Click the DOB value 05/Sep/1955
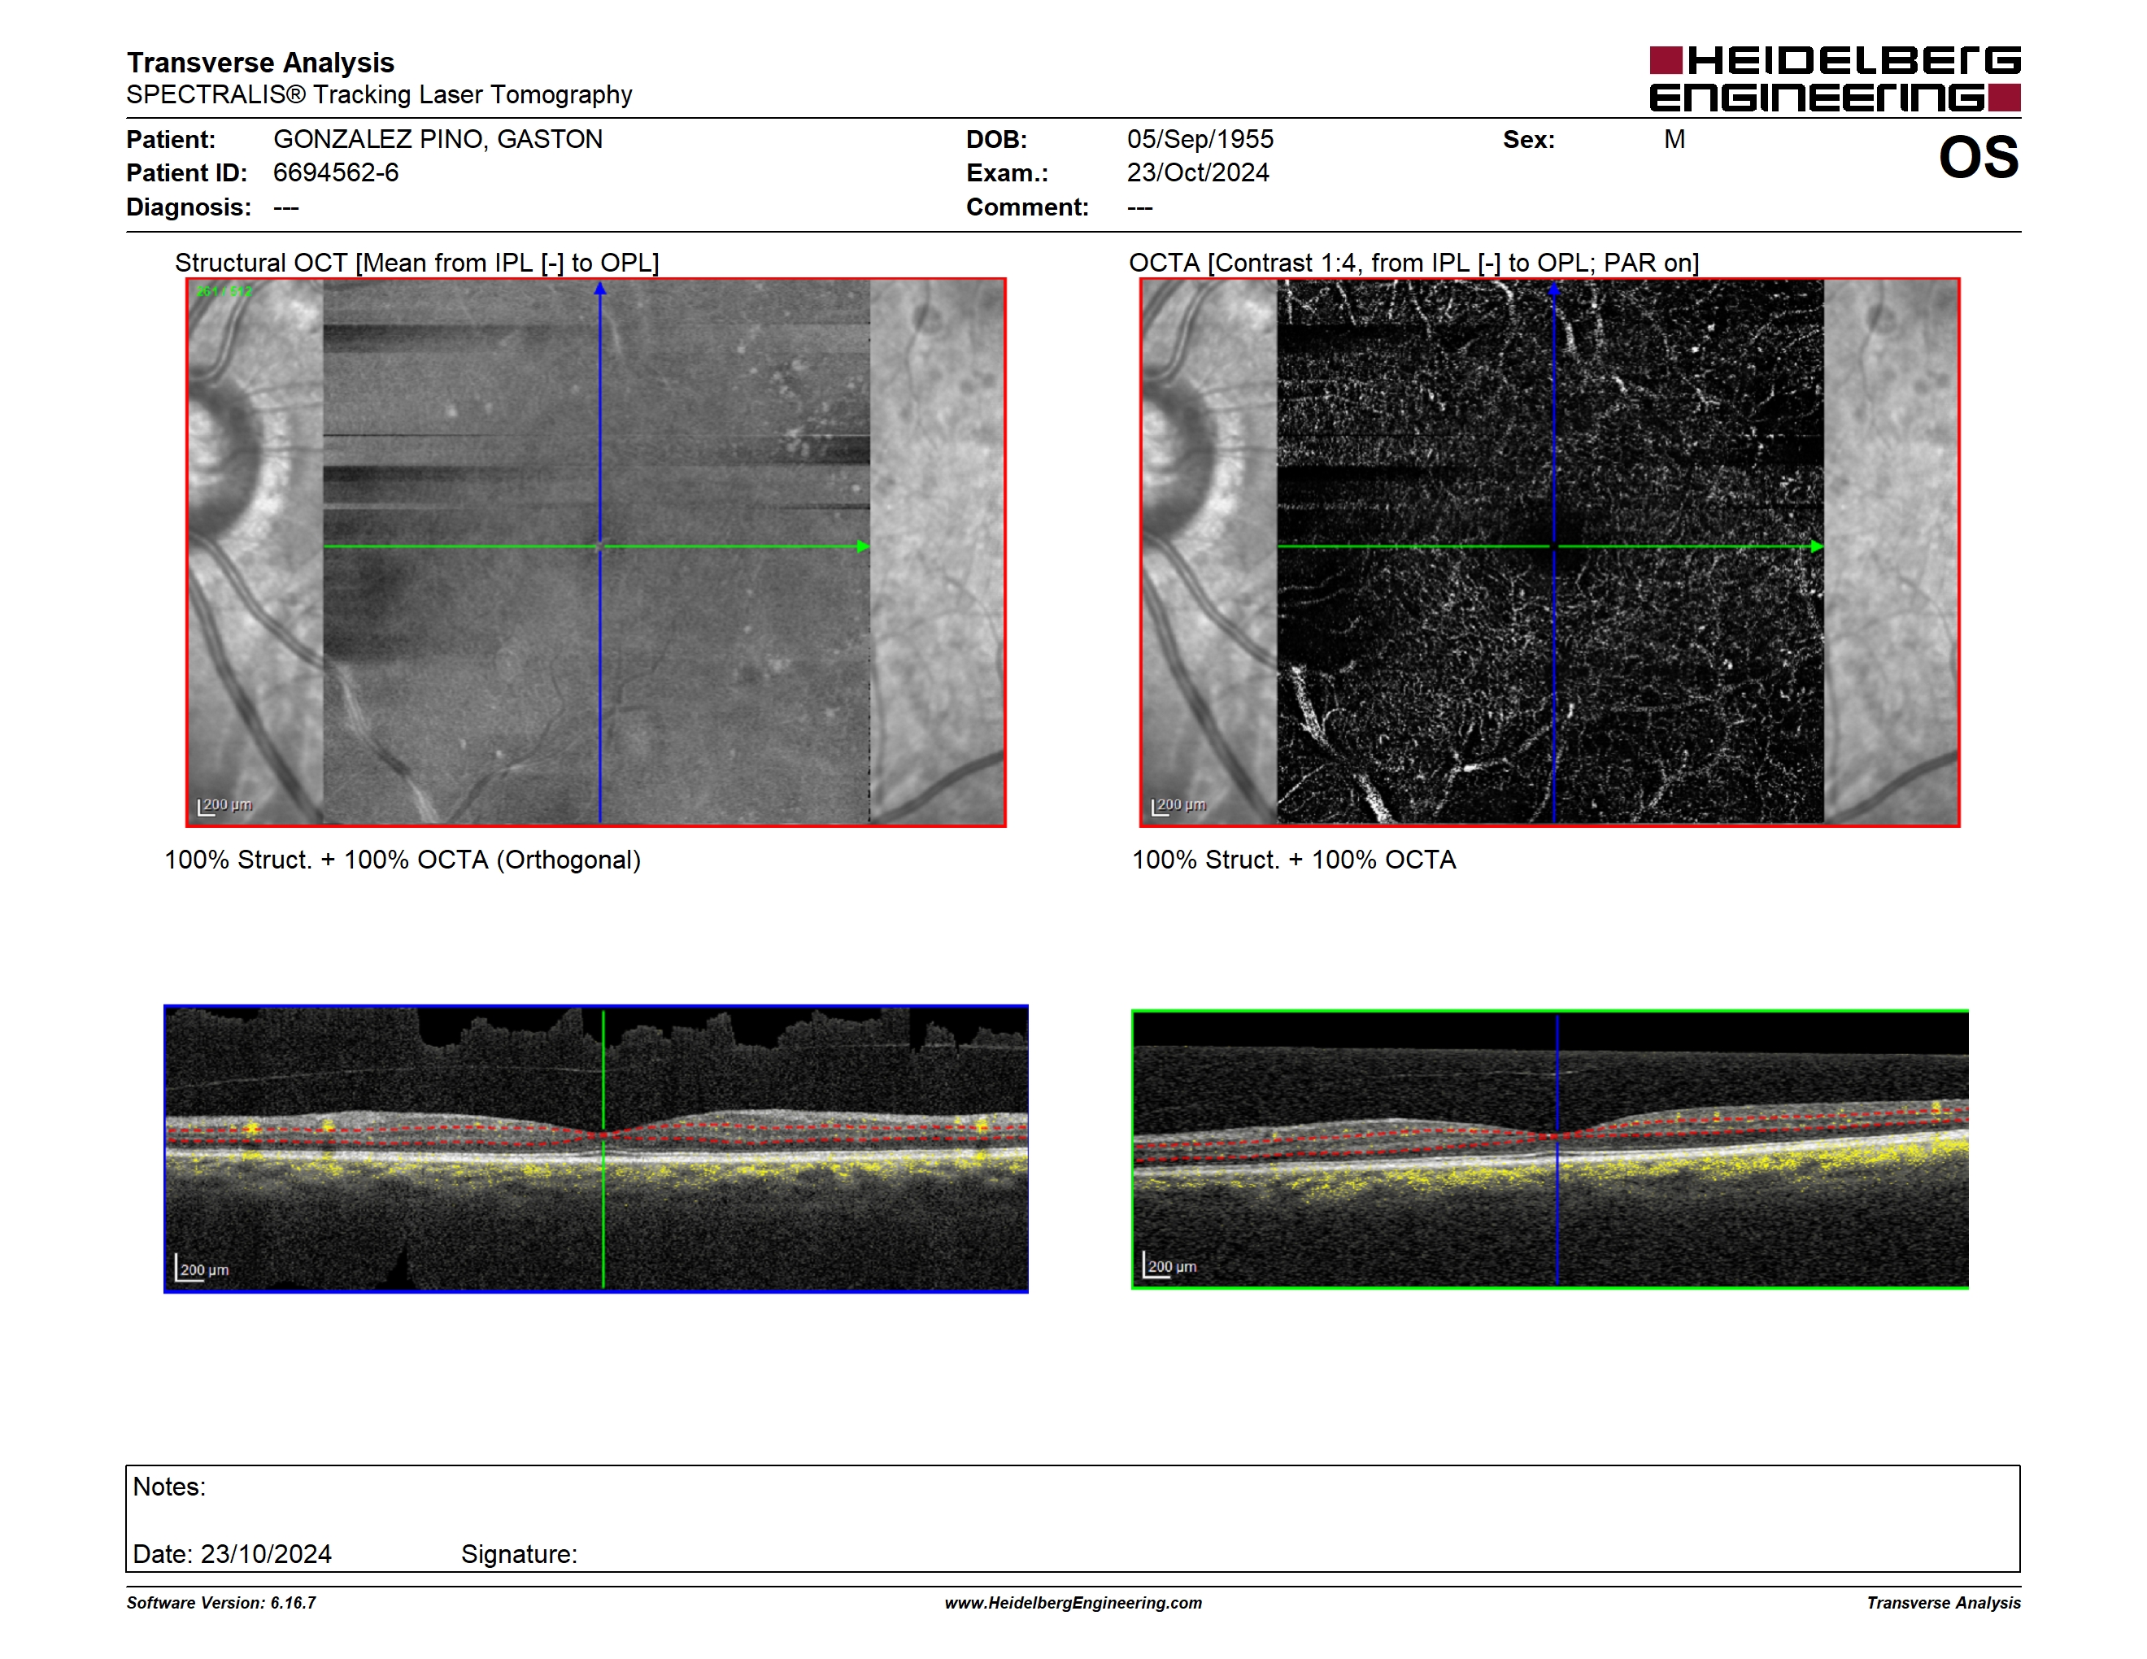Screen dimensions: 2147x1659 coord(1200,140)
